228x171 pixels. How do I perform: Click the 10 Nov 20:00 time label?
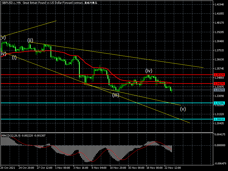pyautogui.click(x=117, y=168)
